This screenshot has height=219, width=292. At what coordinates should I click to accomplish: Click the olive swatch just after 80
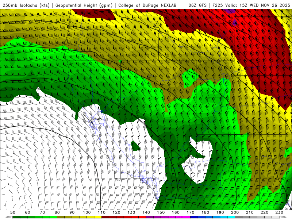tap(61, 217)
